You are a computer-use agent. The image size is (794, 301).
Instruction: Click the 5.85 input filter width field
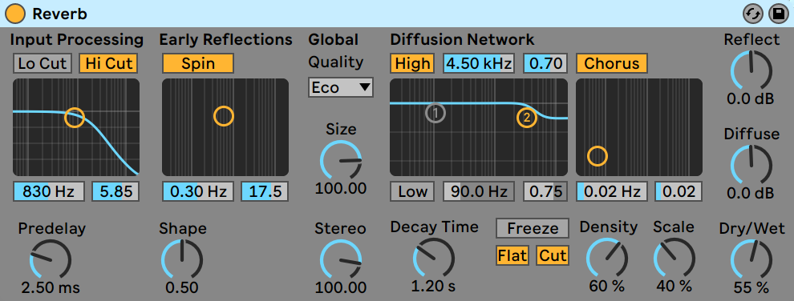pyautogui.click(x=115, y=191)
